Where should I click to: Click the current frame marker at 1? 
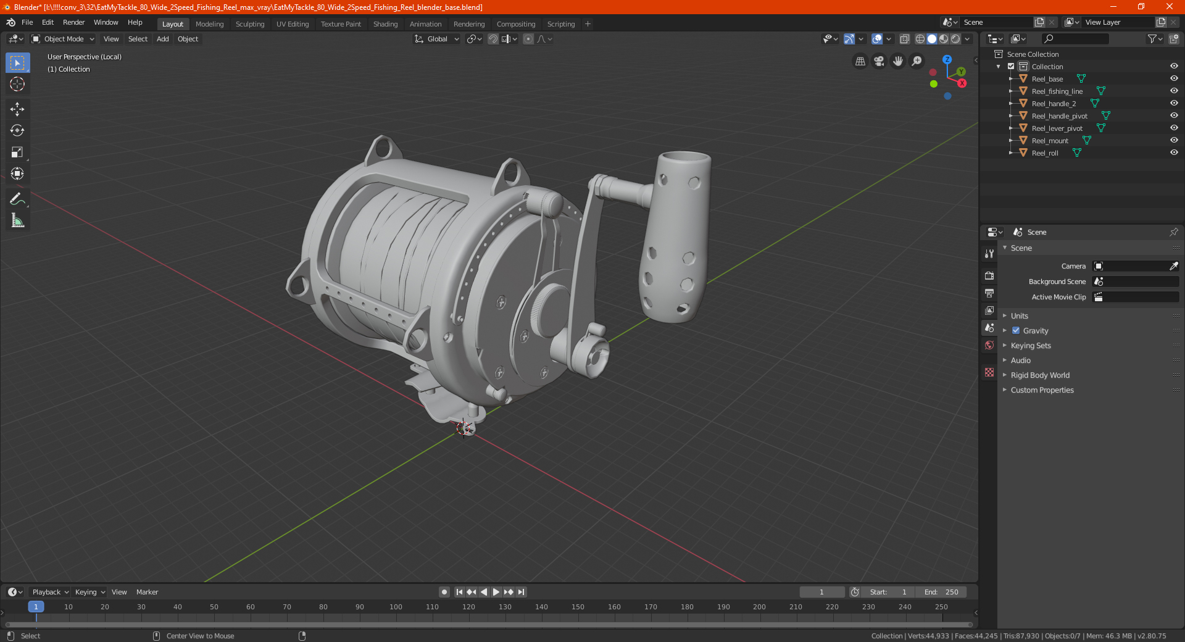click(x=36, y=607)
